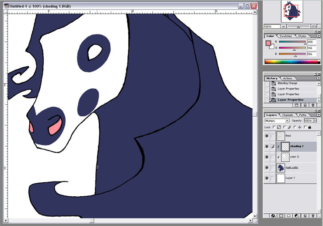This screenshot has width=323, height=226.
Task: Switch to the Actions tab
Action: pyautogui.click(x=288, y=78)
